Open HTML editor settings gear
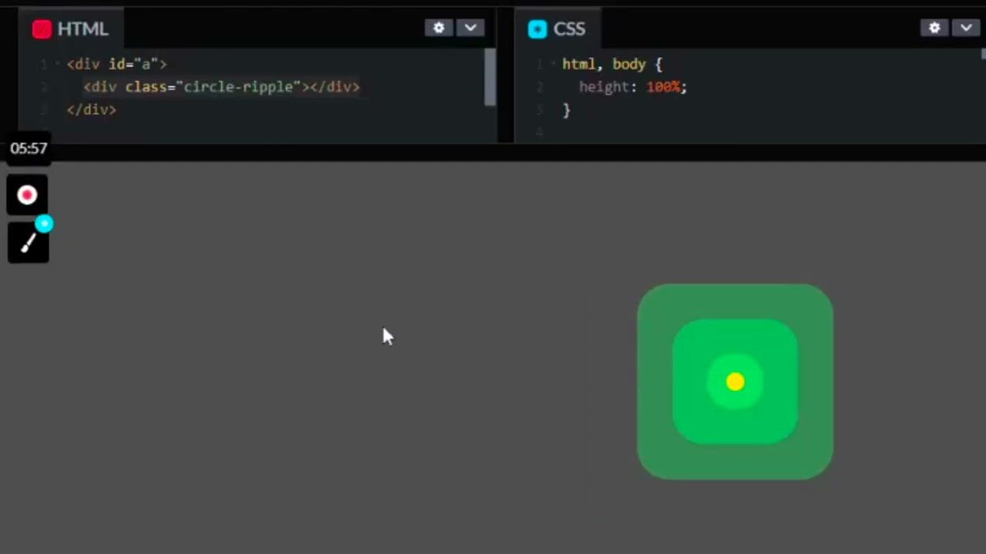 [x=438, y=28]
